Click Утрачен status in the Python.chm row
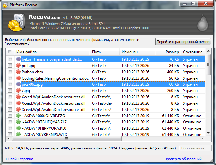 click(x=190, y=72)
